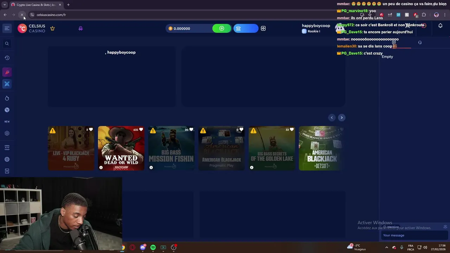Open Xbox Game Bar from taskbar
Viewport: 450px width, 253px height.
click(163, 247)
